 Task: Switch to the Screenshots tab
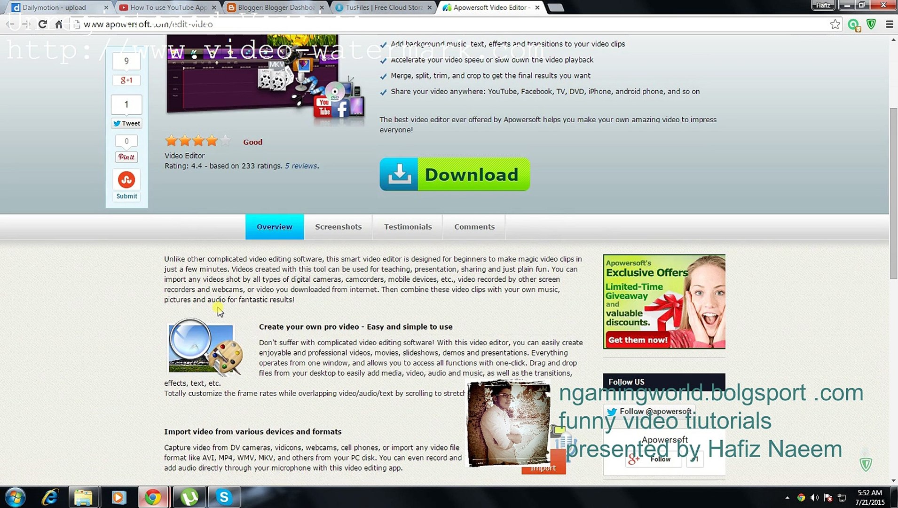click(338, 227)
